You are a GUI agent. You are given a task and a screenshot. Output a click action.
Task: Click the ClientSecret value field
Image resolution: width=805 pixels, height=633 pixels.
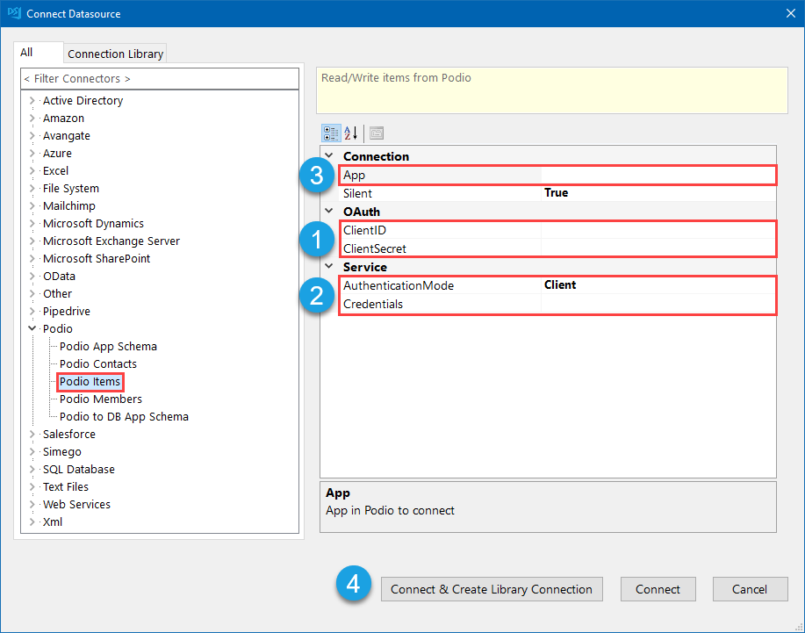click(x=658, y=248)
